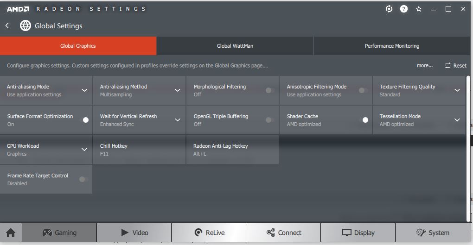This screenshot has height=245, width=473.
Task: Click the Reset button
Action: (x=456, y=65)
